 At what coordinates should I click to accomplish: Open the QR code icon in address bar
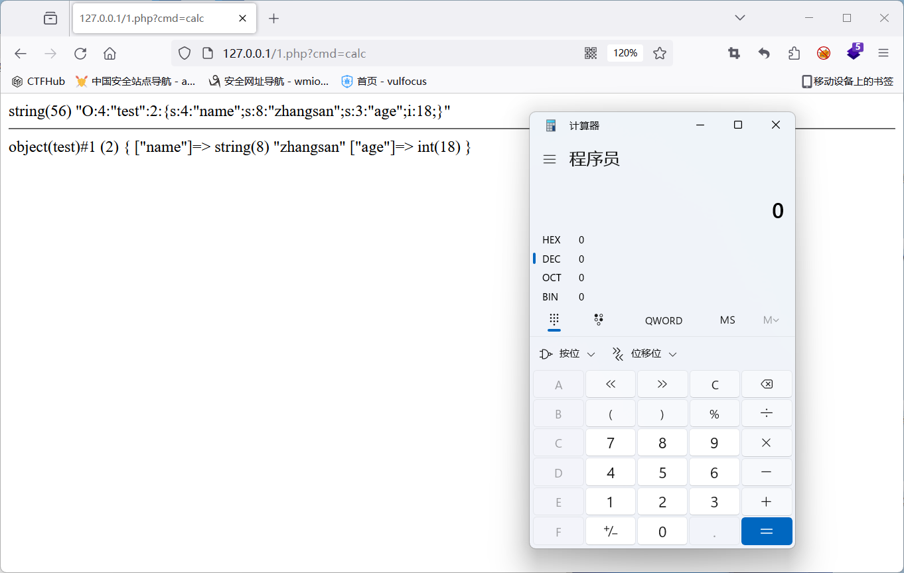591,53
